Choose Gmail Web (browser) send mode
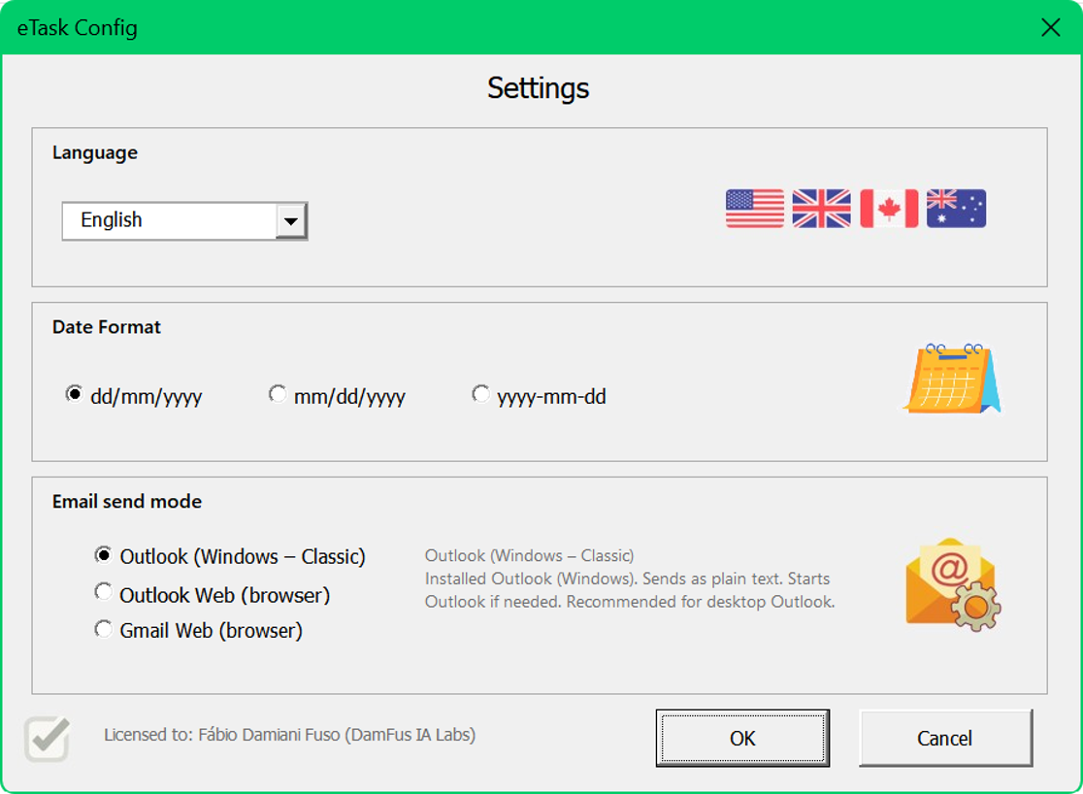 [x=104, y=628]
